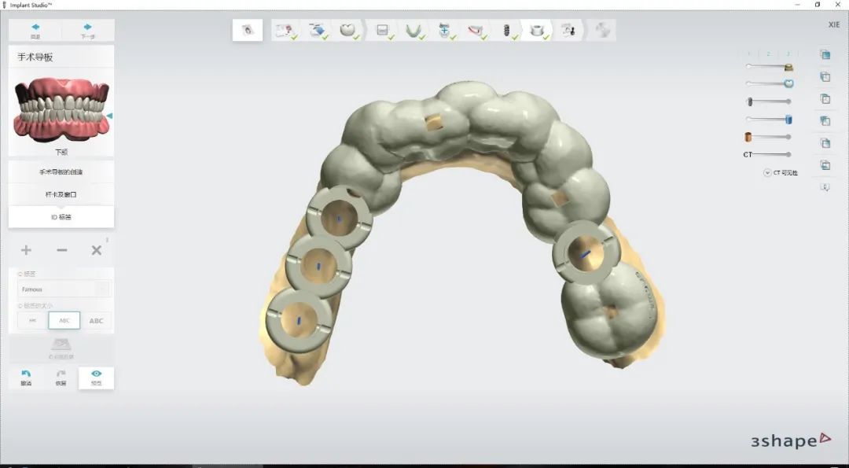Expand the CT 可见性 section

tap(767, 172)
